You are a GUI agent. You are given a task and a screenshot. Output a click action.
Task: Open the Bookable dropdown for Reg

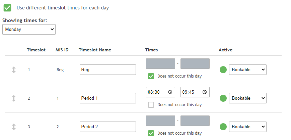point(247,70)
